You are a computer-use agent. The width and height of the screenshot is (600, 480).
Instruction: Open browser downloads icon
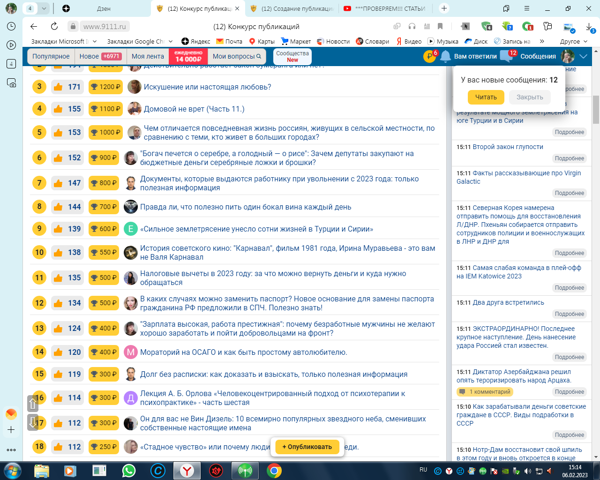coord(590,26)
